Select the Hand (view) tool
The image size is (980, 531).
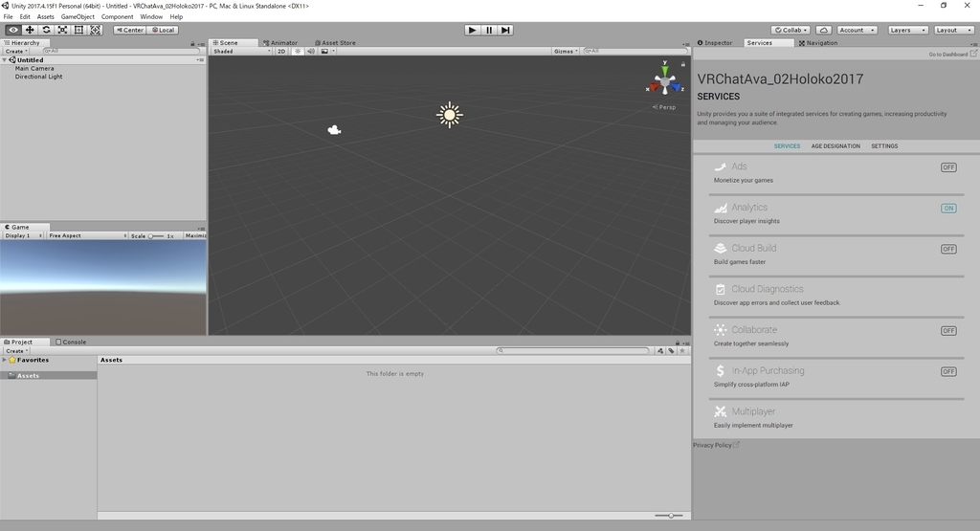coord(13,30)
